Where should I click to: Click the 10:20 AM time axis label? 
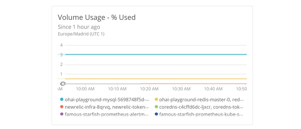(x=149, y=89)
